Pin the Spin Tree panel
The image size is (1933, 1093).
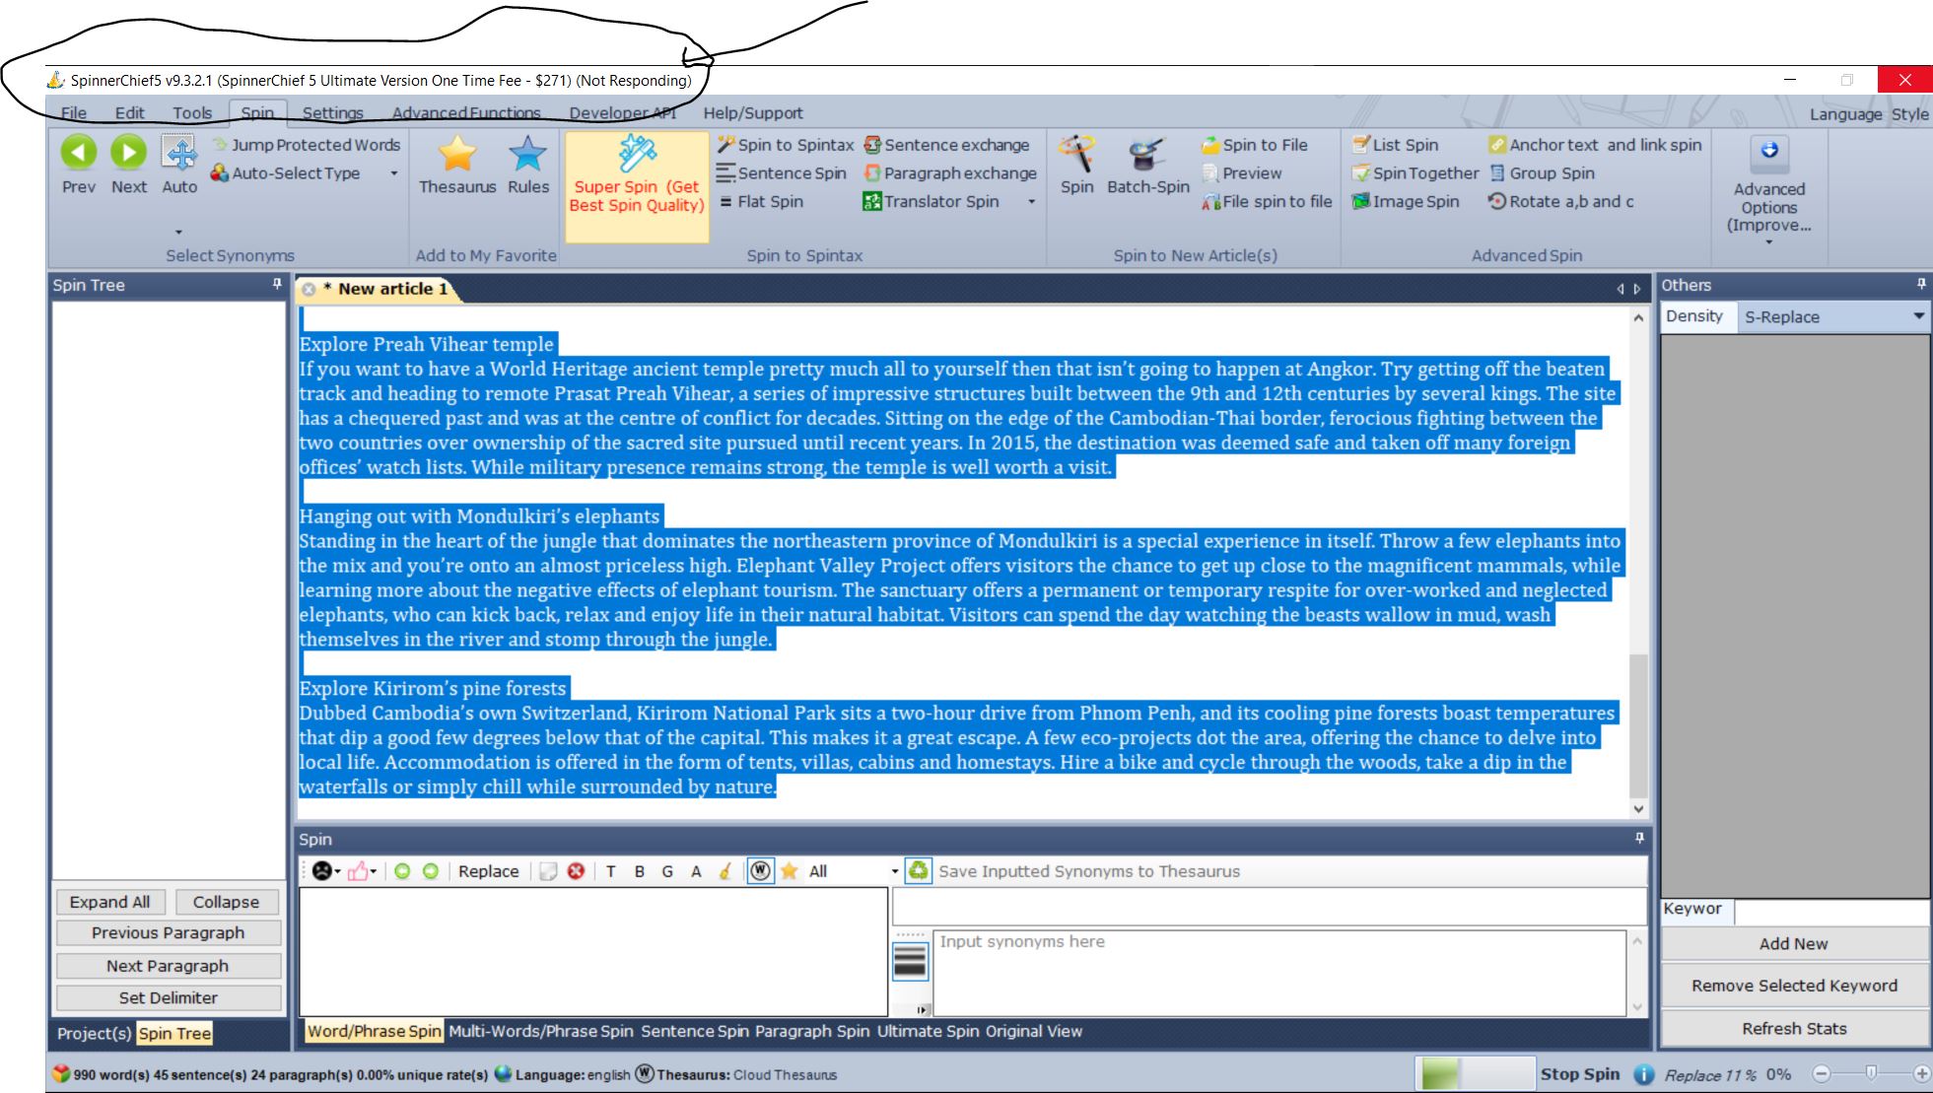[277, 284]
